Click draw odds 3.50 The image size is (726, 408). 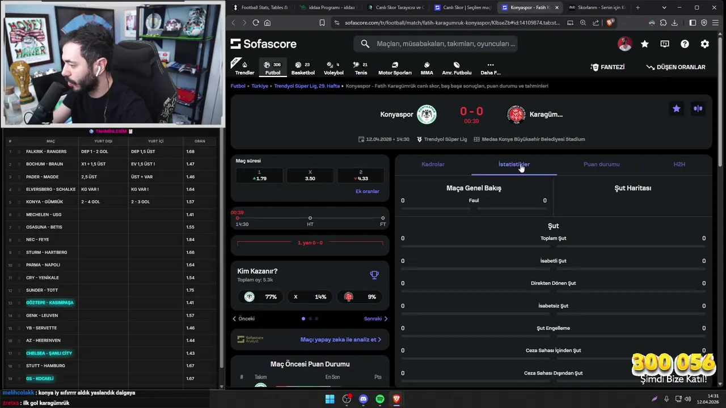point(310,175)
